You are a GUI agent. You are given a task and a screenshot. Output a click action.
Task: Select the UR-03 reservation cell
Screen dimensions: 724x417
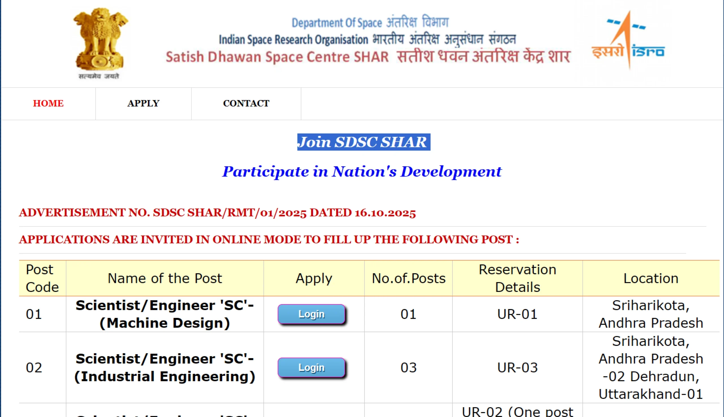point(517,368)
